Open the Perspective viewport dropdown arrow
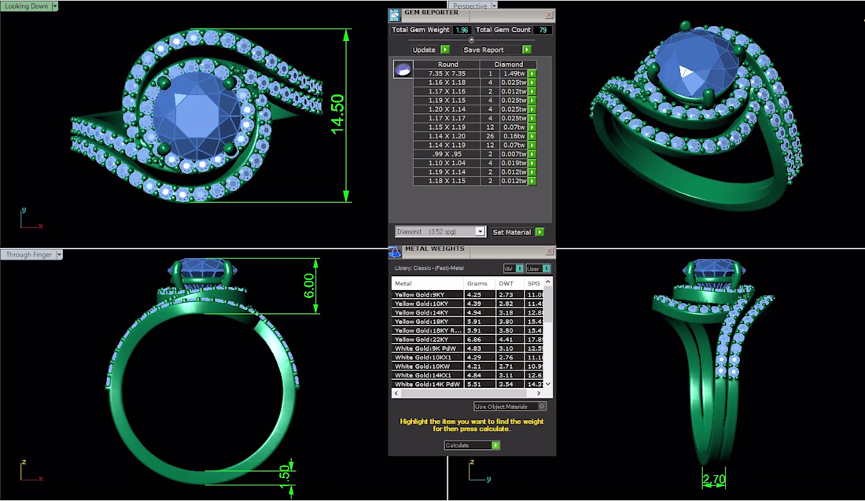The height and width of the screenshot is (501, 865). click(494, 6)
